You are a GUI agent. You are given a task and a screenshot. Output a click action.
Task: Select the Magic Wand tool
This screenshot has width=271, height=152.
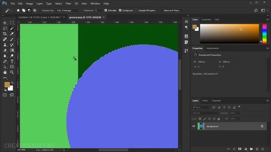12,28
